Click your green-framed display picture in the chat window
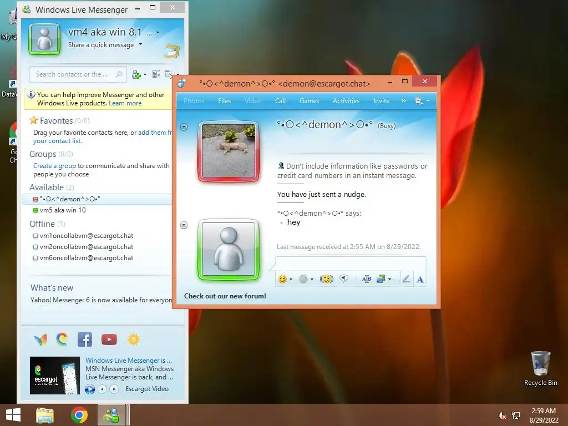This screenshot has width=568, height=426. click(229, 249)
